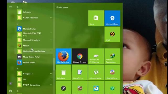Open MiFlash from the apps list
The height and width of the screenshot is (94, 168).
point(34,46)
